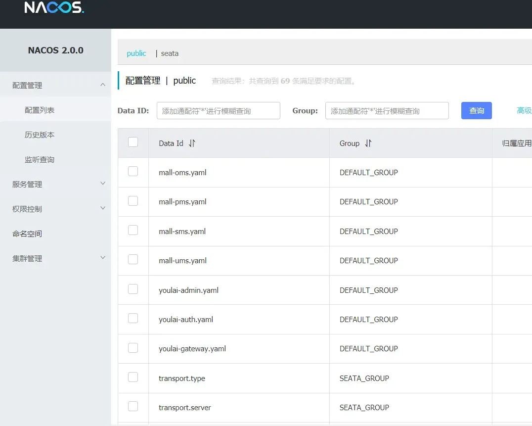Expand the 集群管理 sidebar menu
Screen dimensions: 532x426
click(55, 258)
